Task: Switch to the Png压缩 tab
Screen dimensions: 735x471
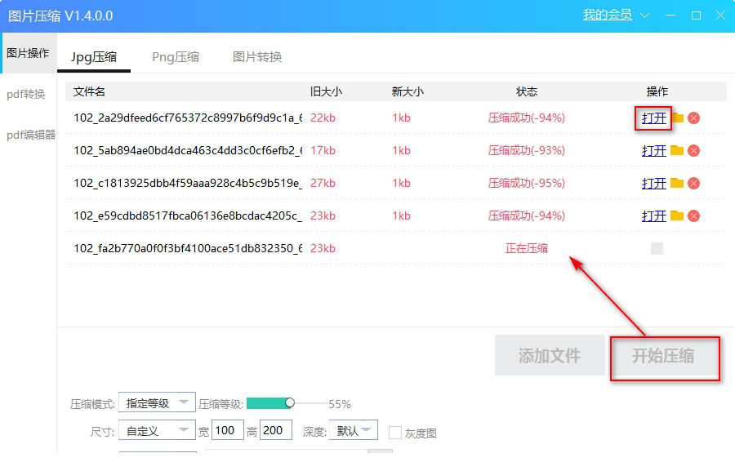Action: click(176, 57)
